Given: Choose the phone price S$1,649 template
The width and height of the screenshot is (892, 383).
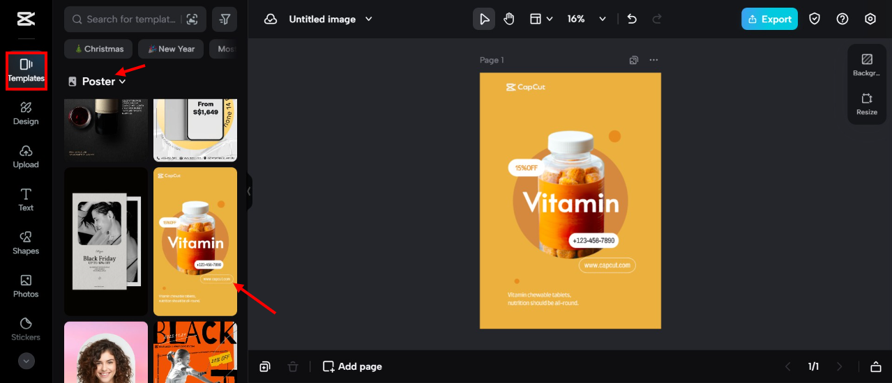Looking at the screenshot, I should 195,130.
